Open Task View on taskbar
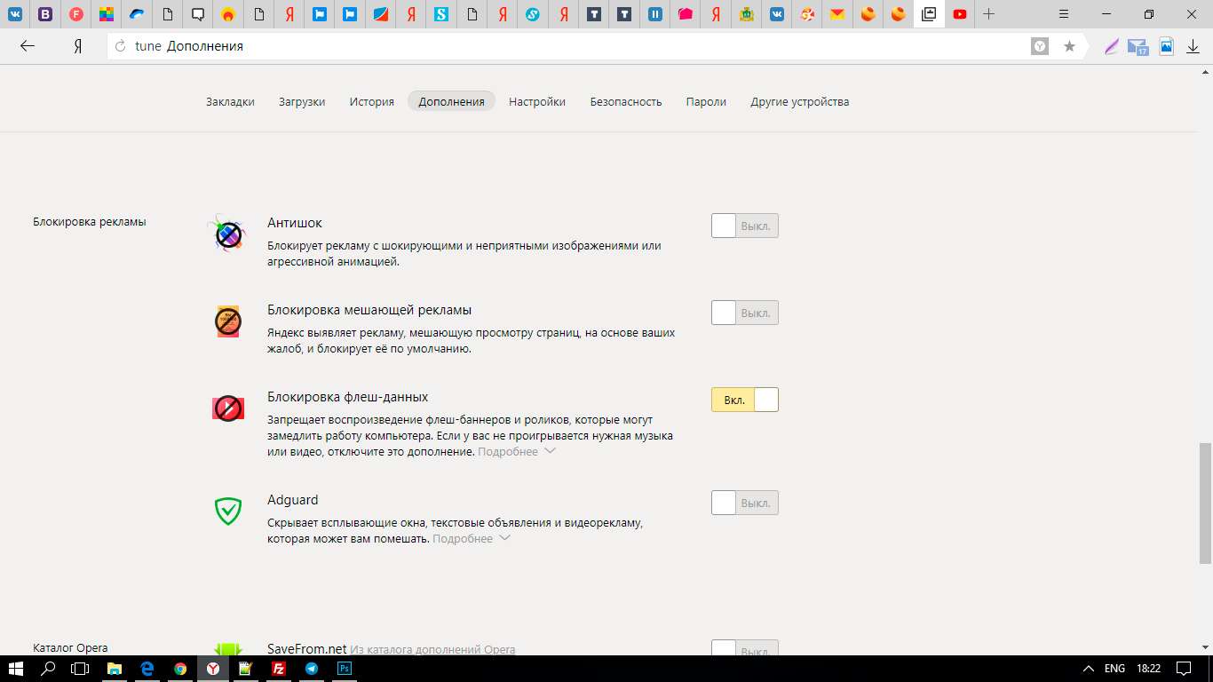Screen dimensions: 1213x682 [81, 669]
